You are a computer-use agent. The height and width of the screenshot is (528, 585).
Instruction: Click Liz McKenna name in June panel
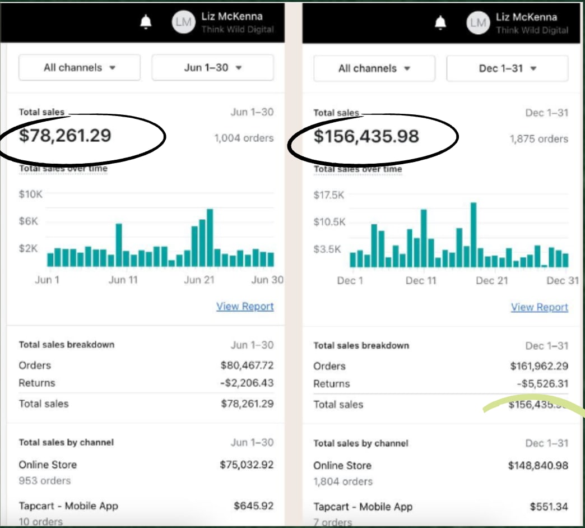pos(232,16)
